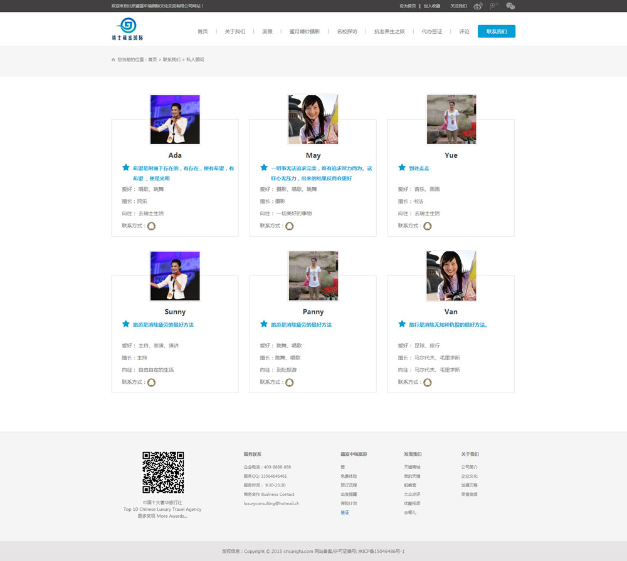Open the WeChat icon in header
Viewport: 627px width, 561px height.
tap(510, 6)
